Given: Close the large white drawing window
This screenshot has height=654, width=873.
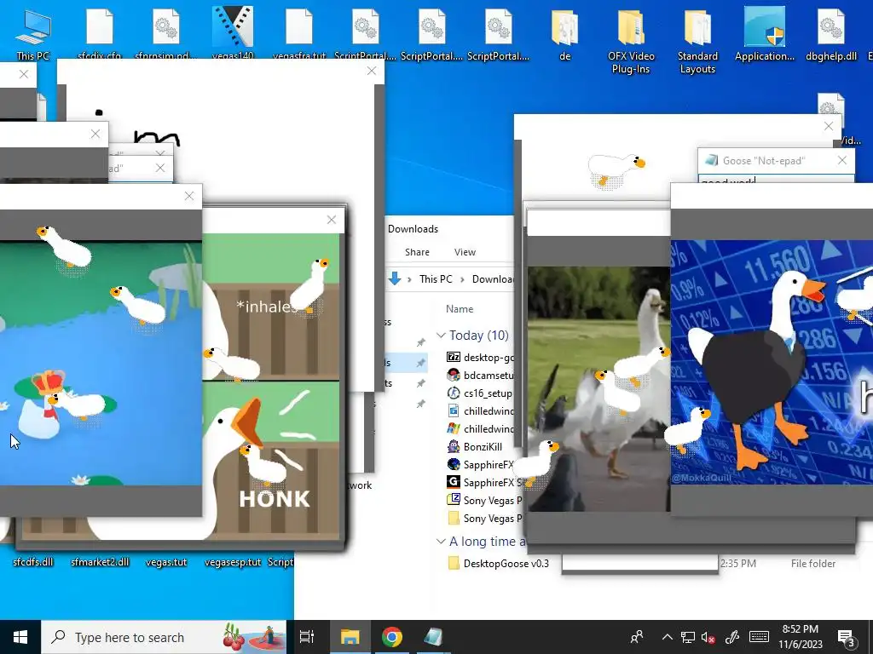Looking at the screenshot, I should 372,71.
